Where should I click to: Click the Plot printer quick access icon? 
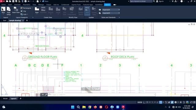pyautogui.click(x=25, y=1)
